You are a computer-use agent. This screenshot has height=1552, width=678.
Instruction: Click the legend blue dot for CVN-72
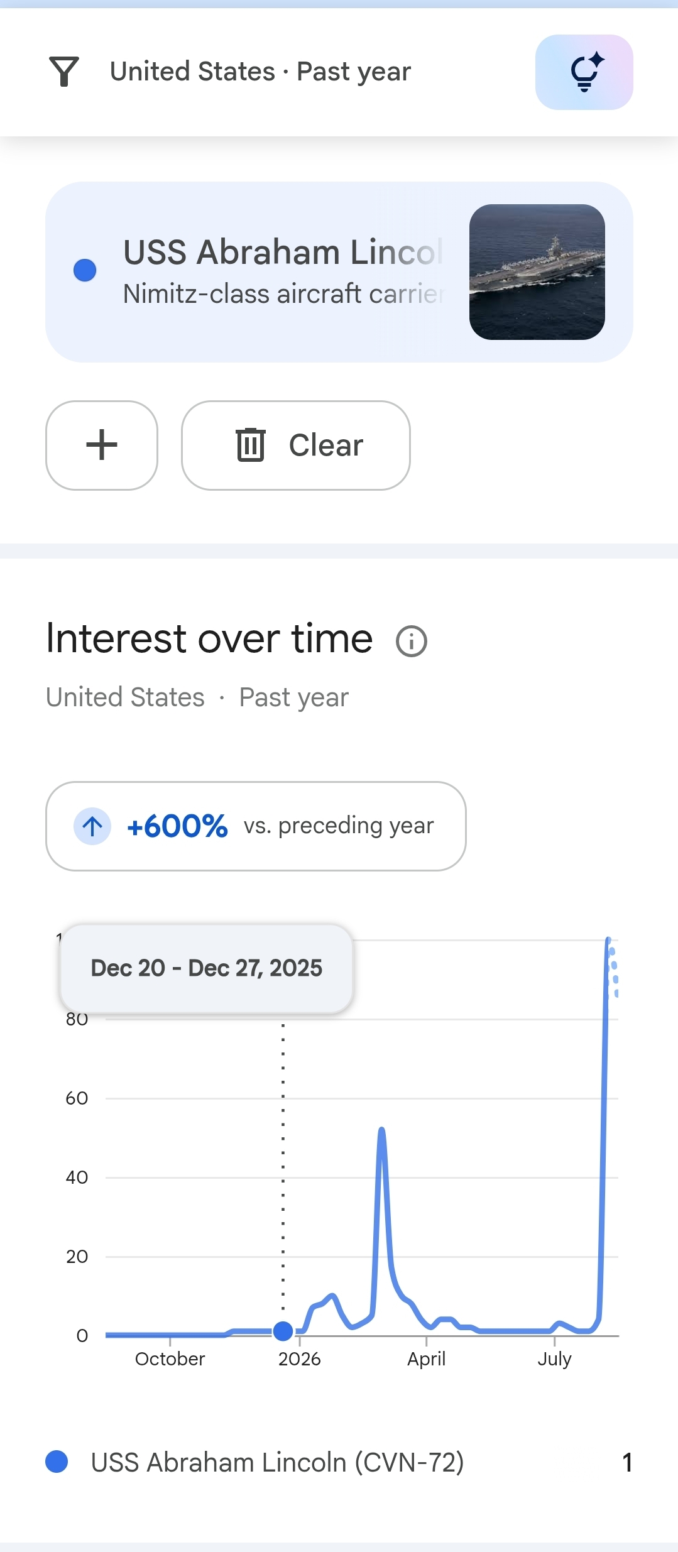(57, 1462)
